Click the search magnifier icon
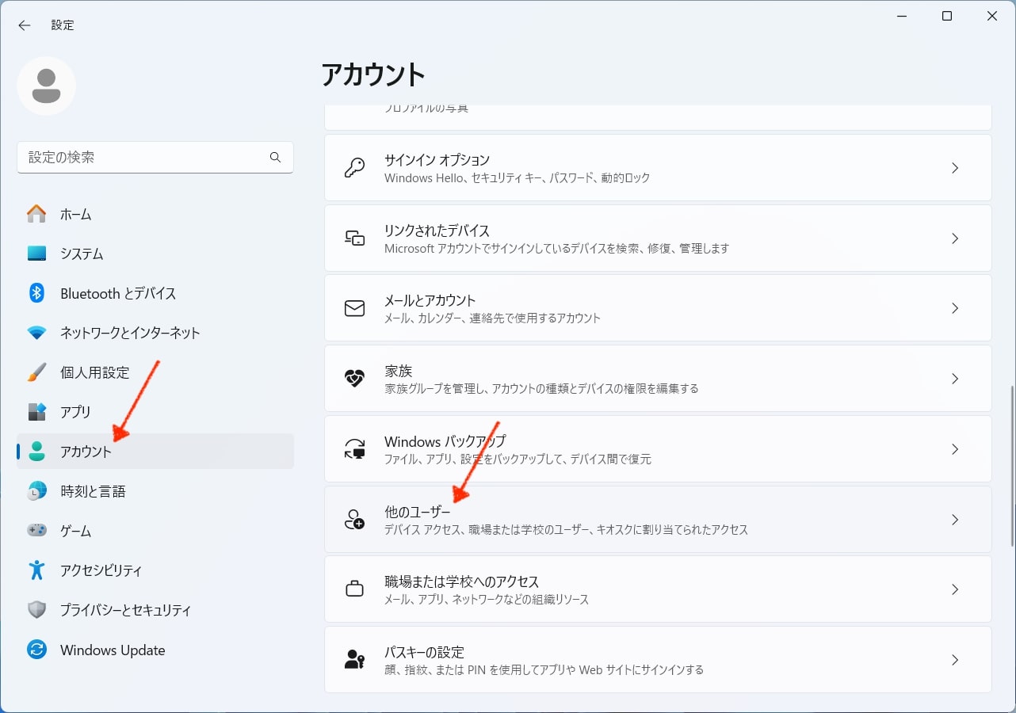Screen dimensions: 1016x713 click(275, 157)
